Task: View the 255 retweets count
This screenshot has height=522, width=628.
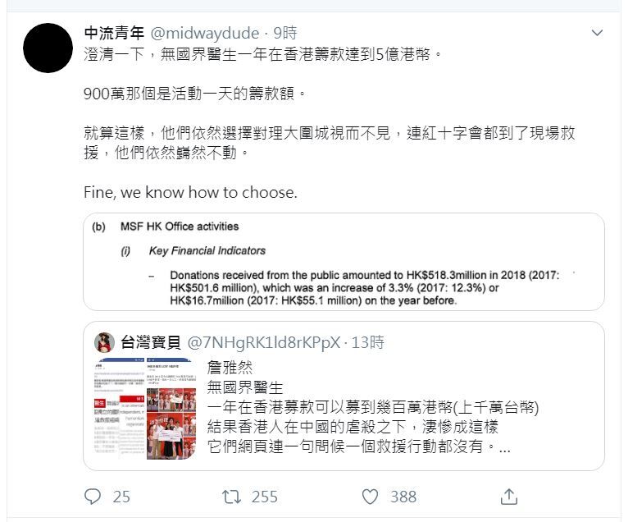Action: (x=264, y=497)
